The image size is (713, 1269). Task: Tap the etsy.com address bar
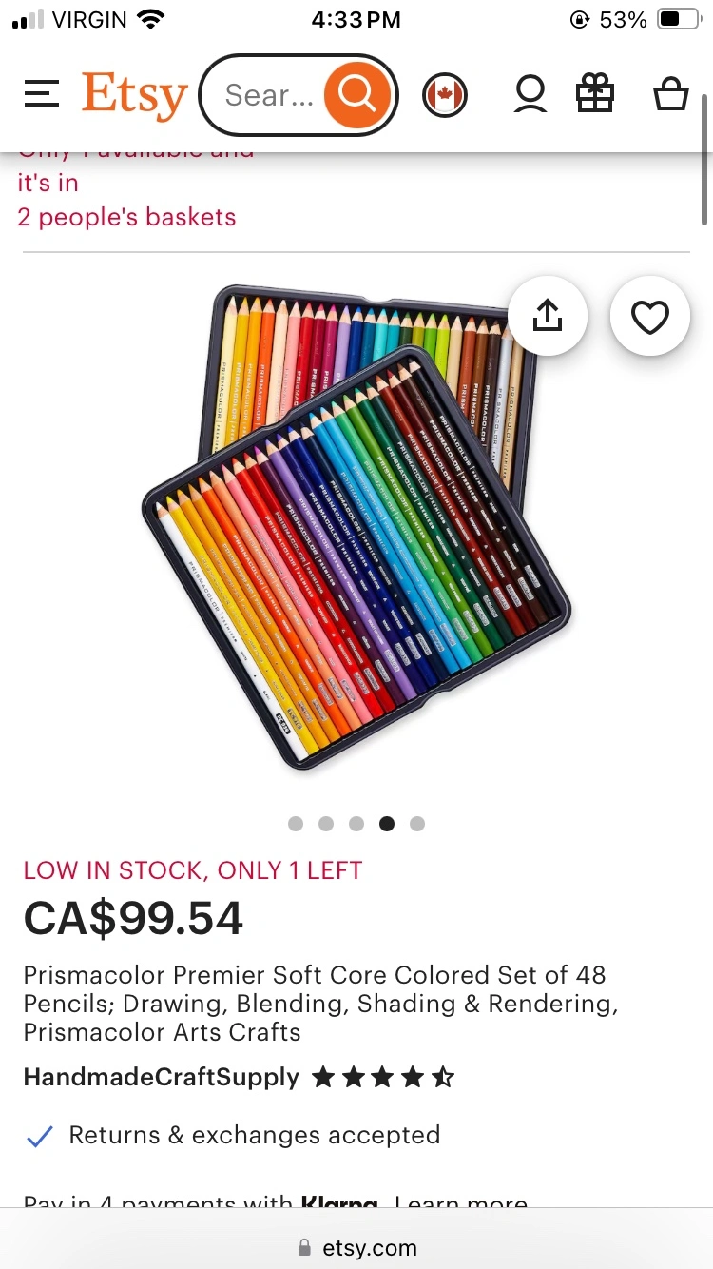(356, 1247)
